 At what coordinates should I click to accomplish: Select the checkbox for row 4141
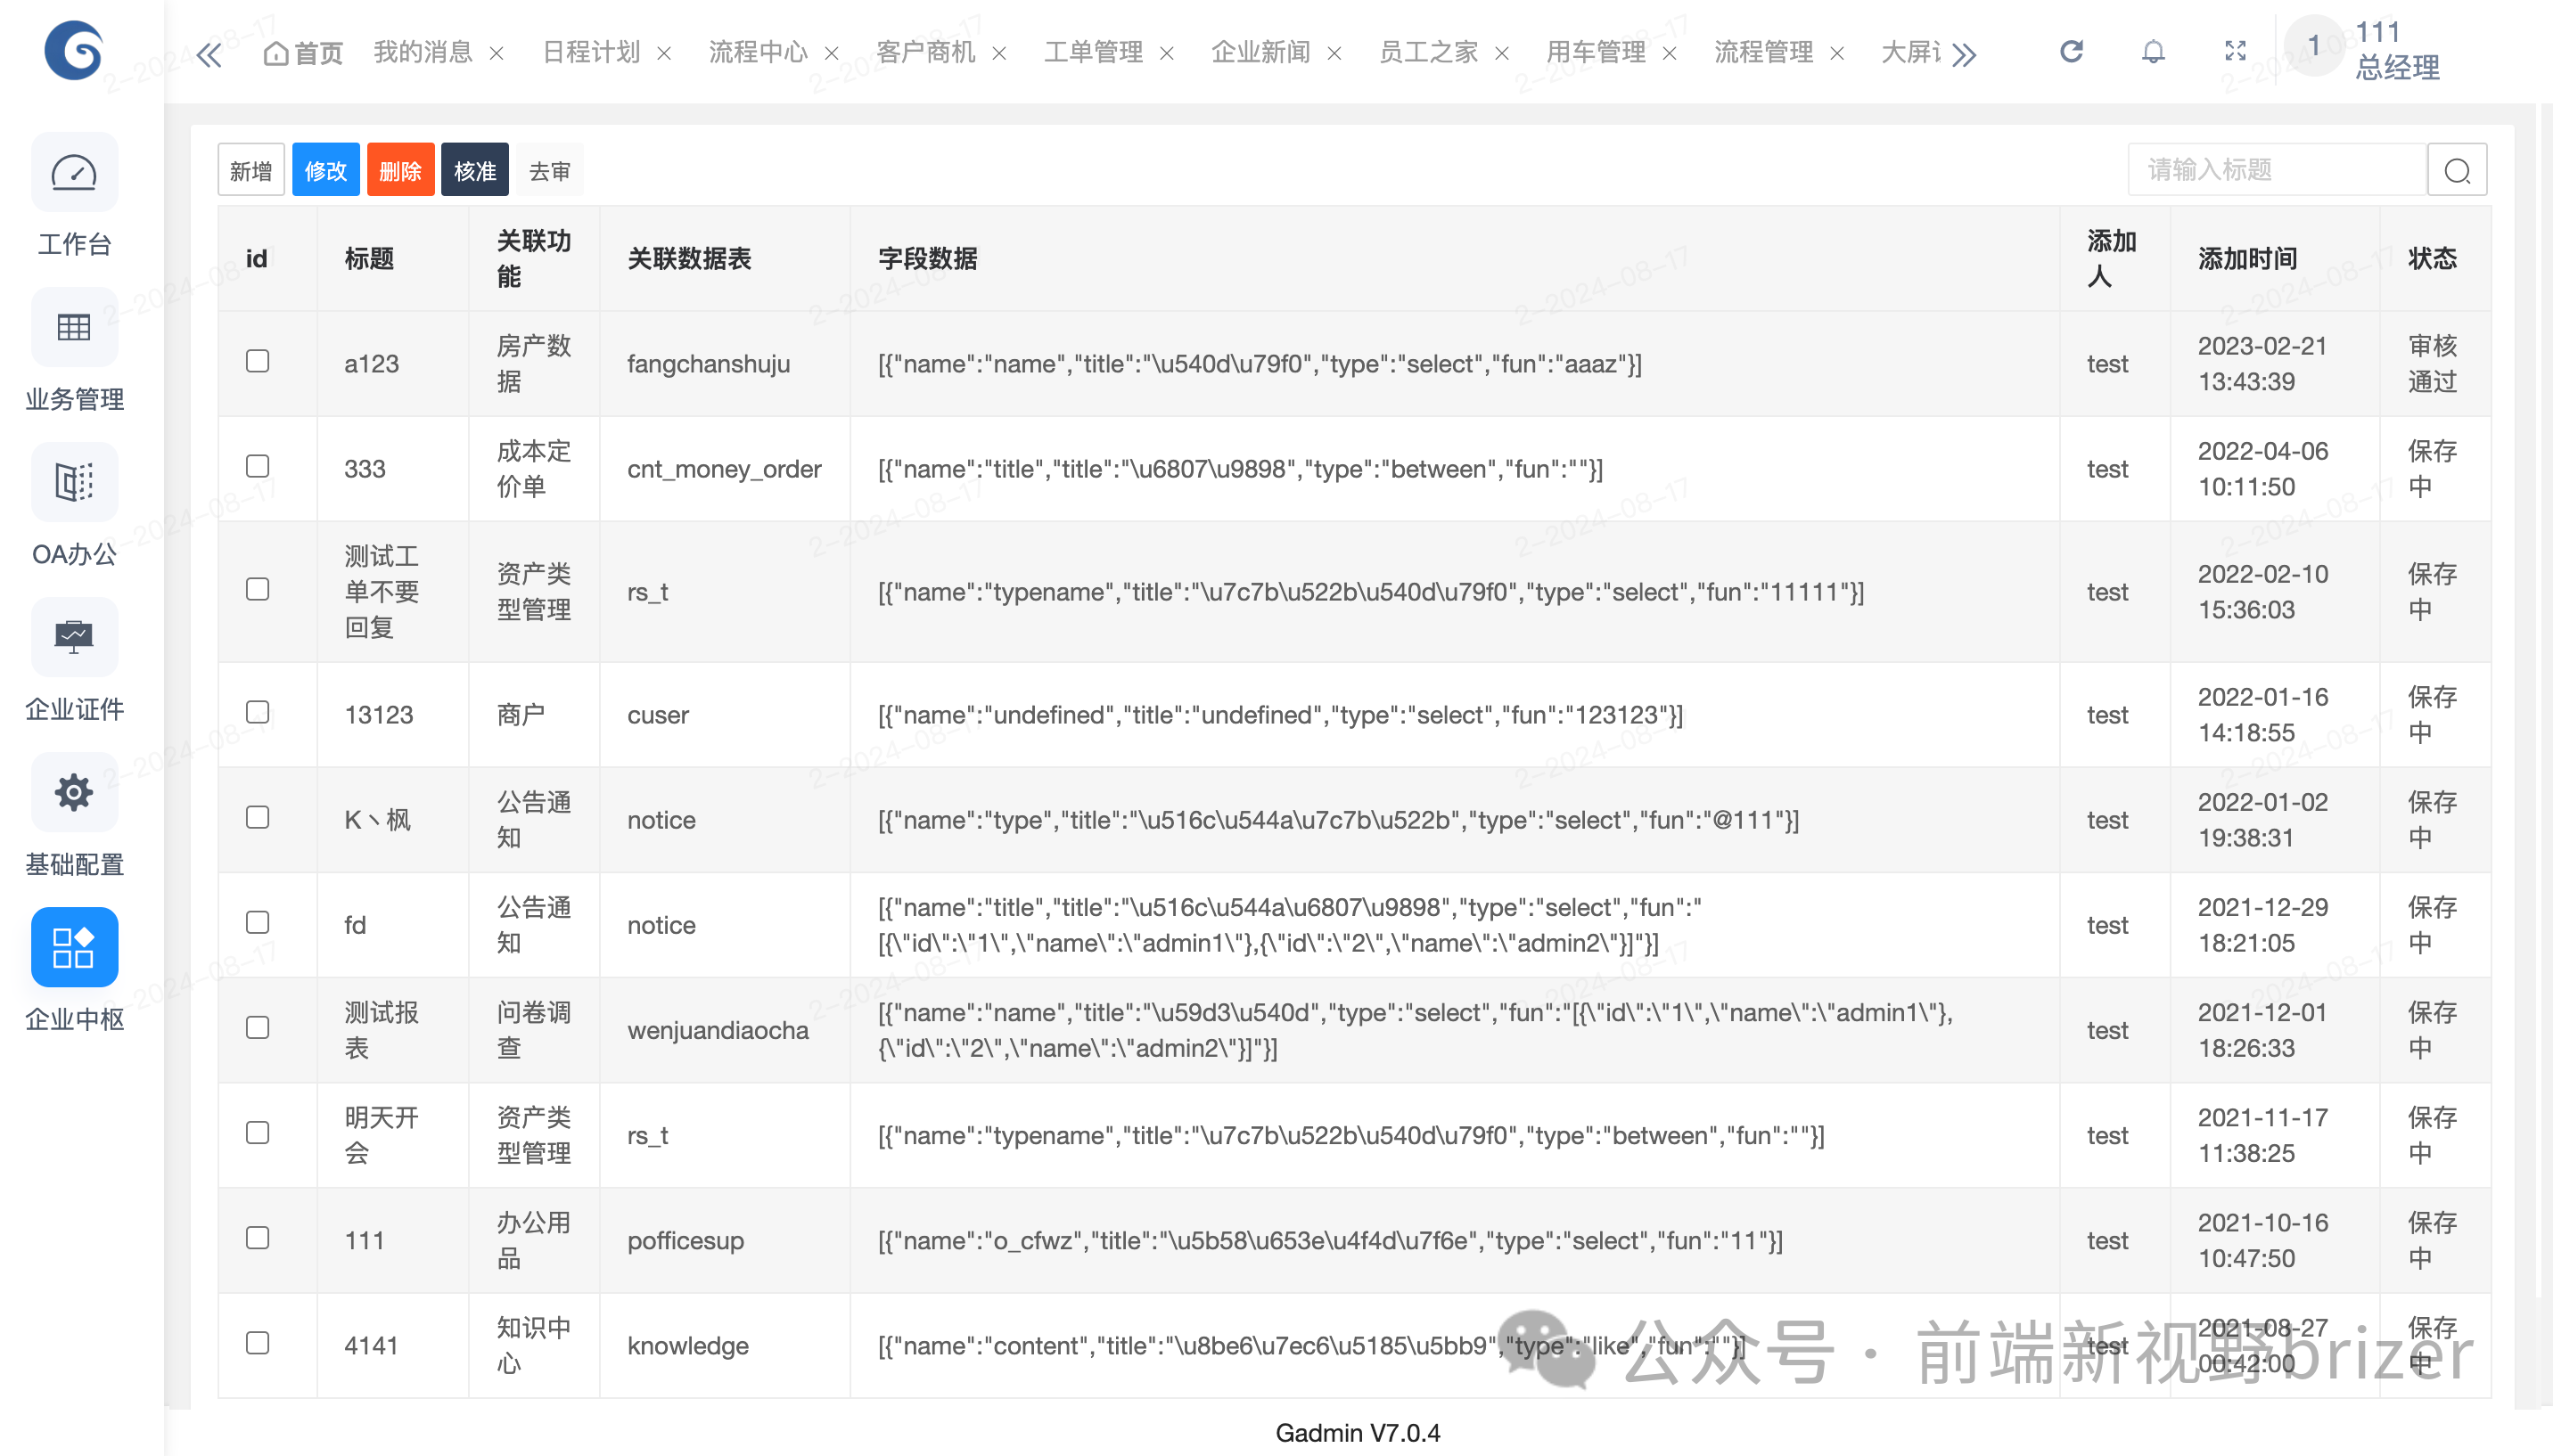click(259, 1344)
